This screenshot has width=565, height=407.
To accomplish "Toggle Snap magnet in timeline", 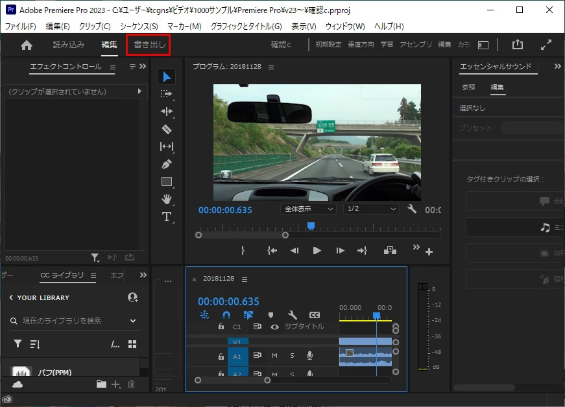I will point(226,315).
